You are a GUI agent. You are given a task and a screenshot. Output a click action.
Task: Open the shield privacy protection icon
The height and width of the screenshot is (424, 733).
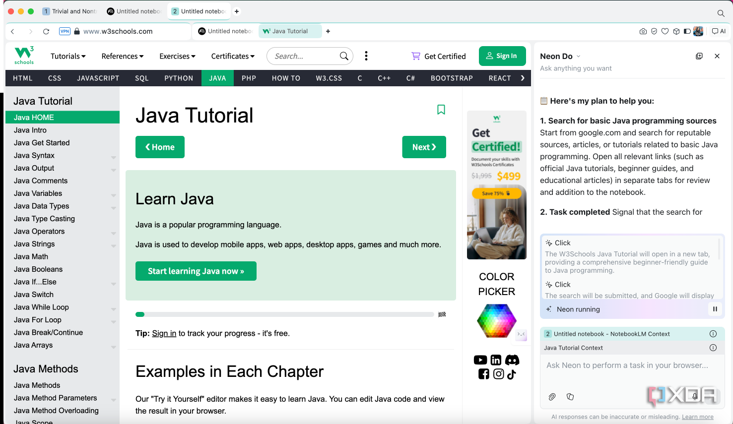pos(654,31)
